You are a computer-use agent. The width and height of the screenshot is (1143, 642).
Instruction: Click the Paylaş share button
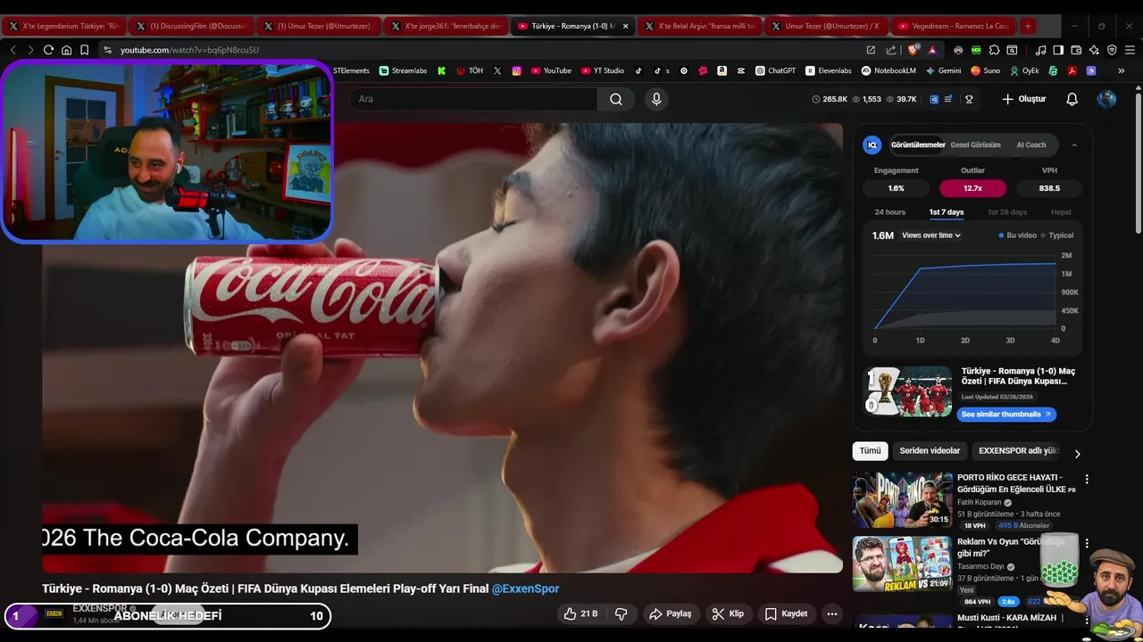pyautogui.click(x=671, y=613)
